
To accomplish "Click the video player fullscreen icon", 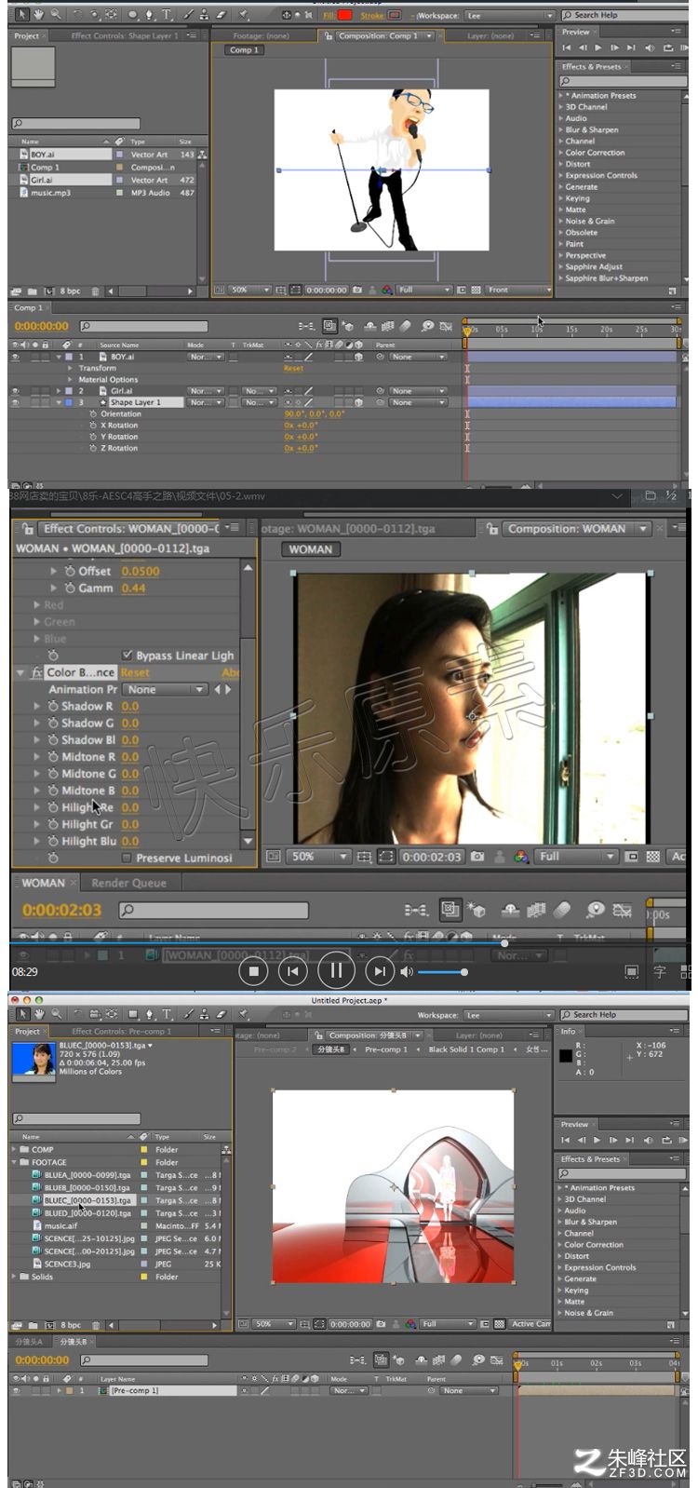I will tap(632, 971).
